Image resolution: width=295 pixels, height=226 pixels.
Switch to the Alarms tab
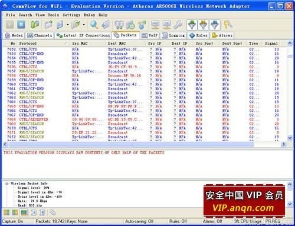tap(222, 35)
